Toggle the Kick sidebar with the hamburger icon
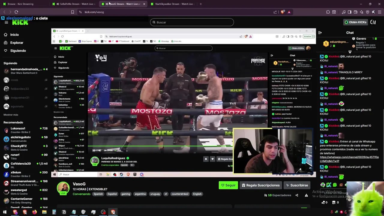 [6, 22]
